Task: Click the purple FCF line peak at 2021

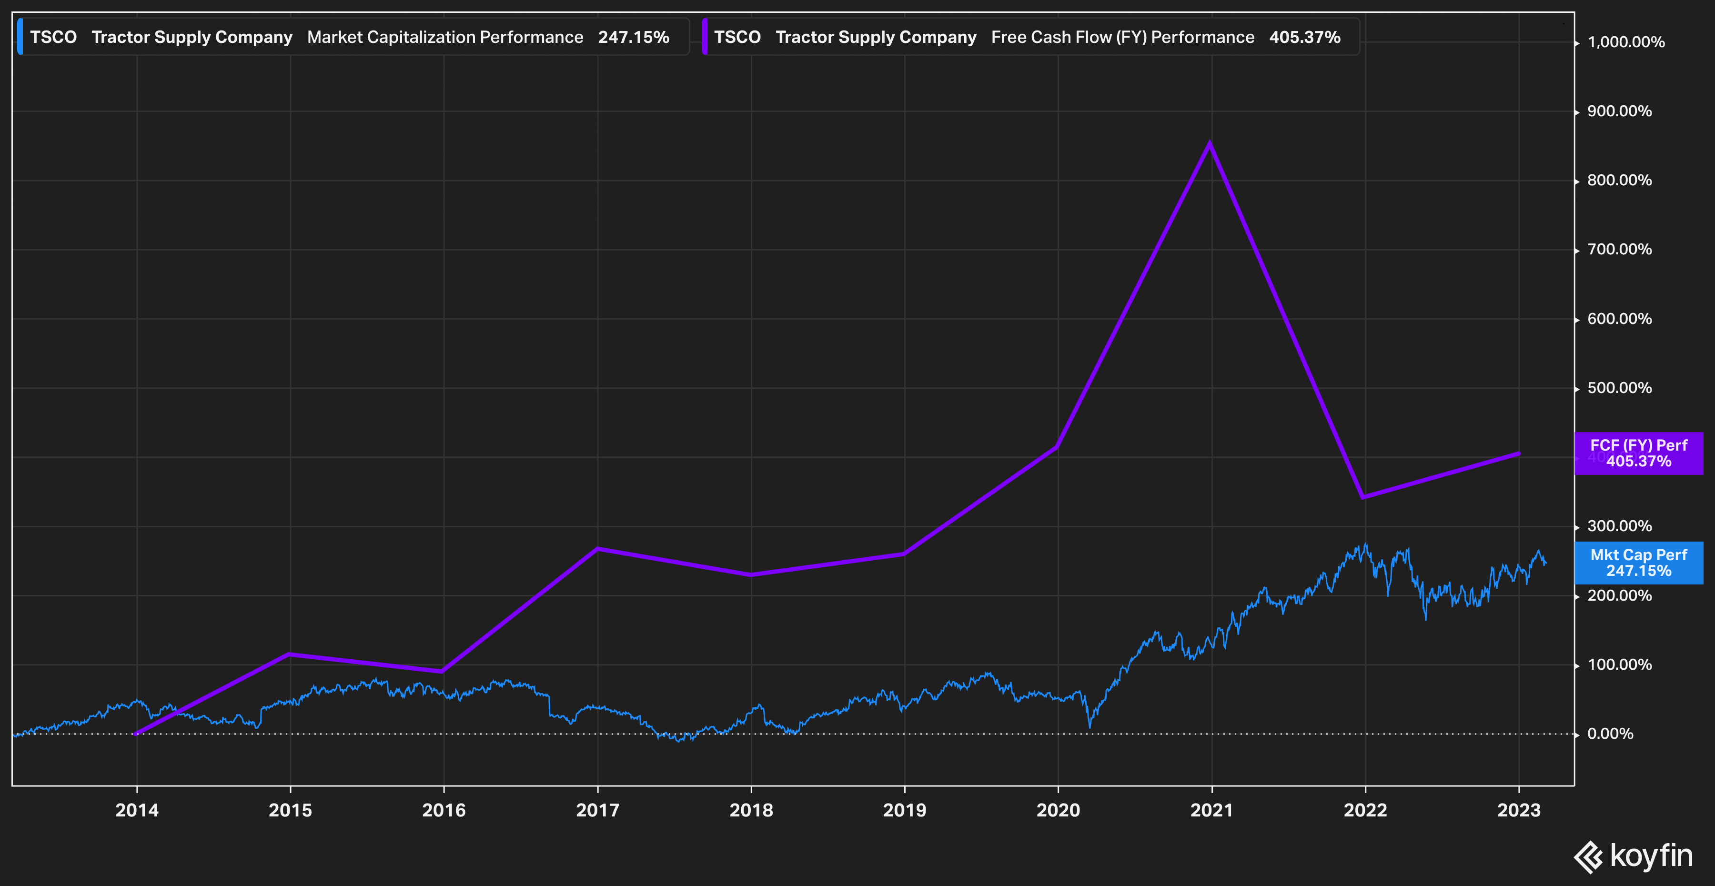Action: point(1210,142)
